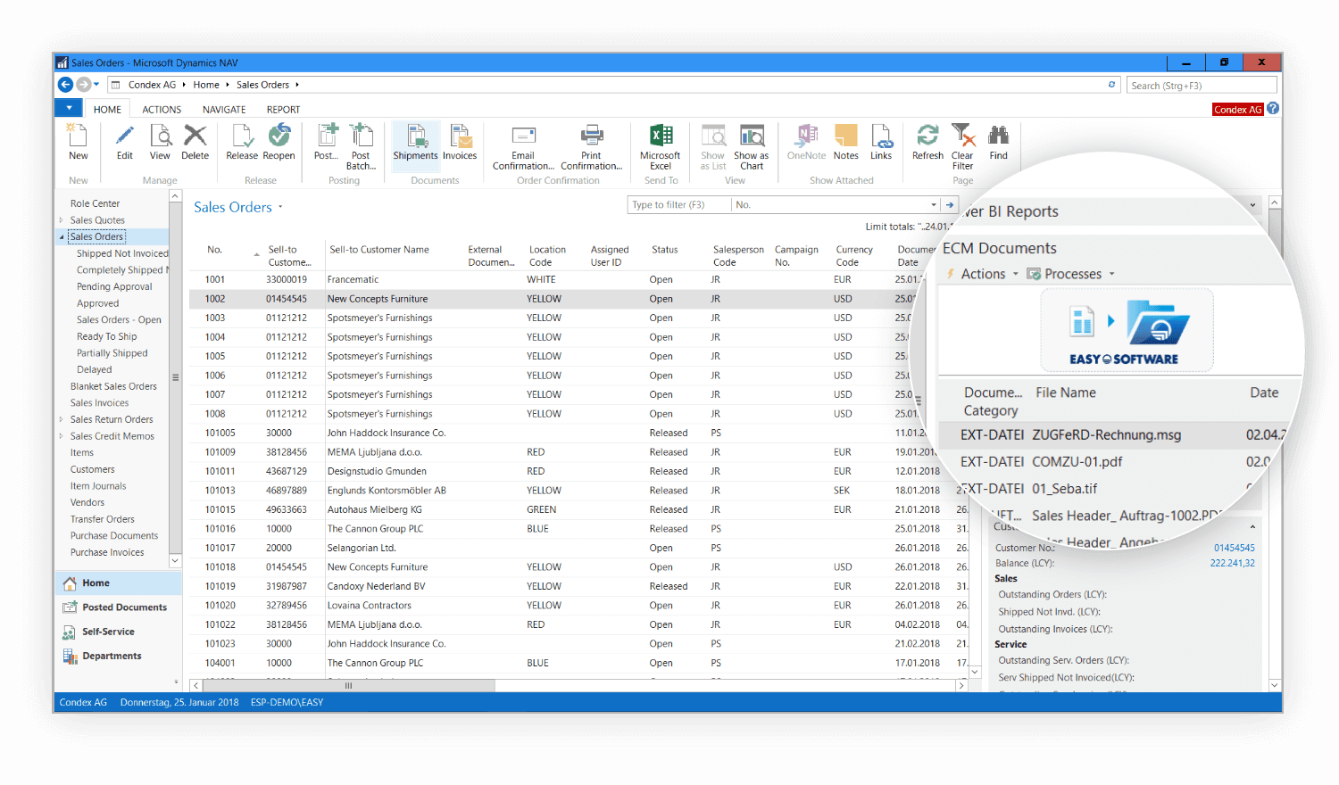
Task: Open the NAVIGATE ribbon tab
Action: 224,110
